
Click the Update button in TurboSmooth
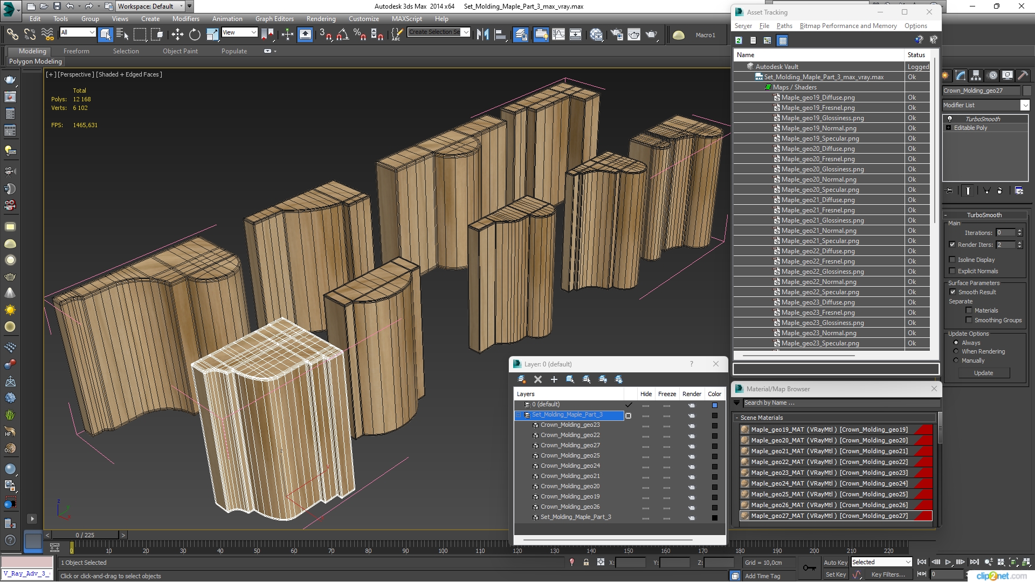pyautogui.click(x=983, y=373)
